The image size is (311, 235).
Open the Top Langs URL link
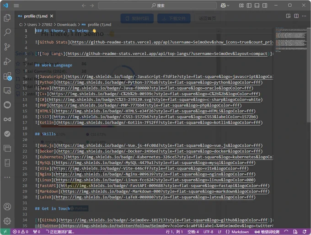(x=167, y=53)
